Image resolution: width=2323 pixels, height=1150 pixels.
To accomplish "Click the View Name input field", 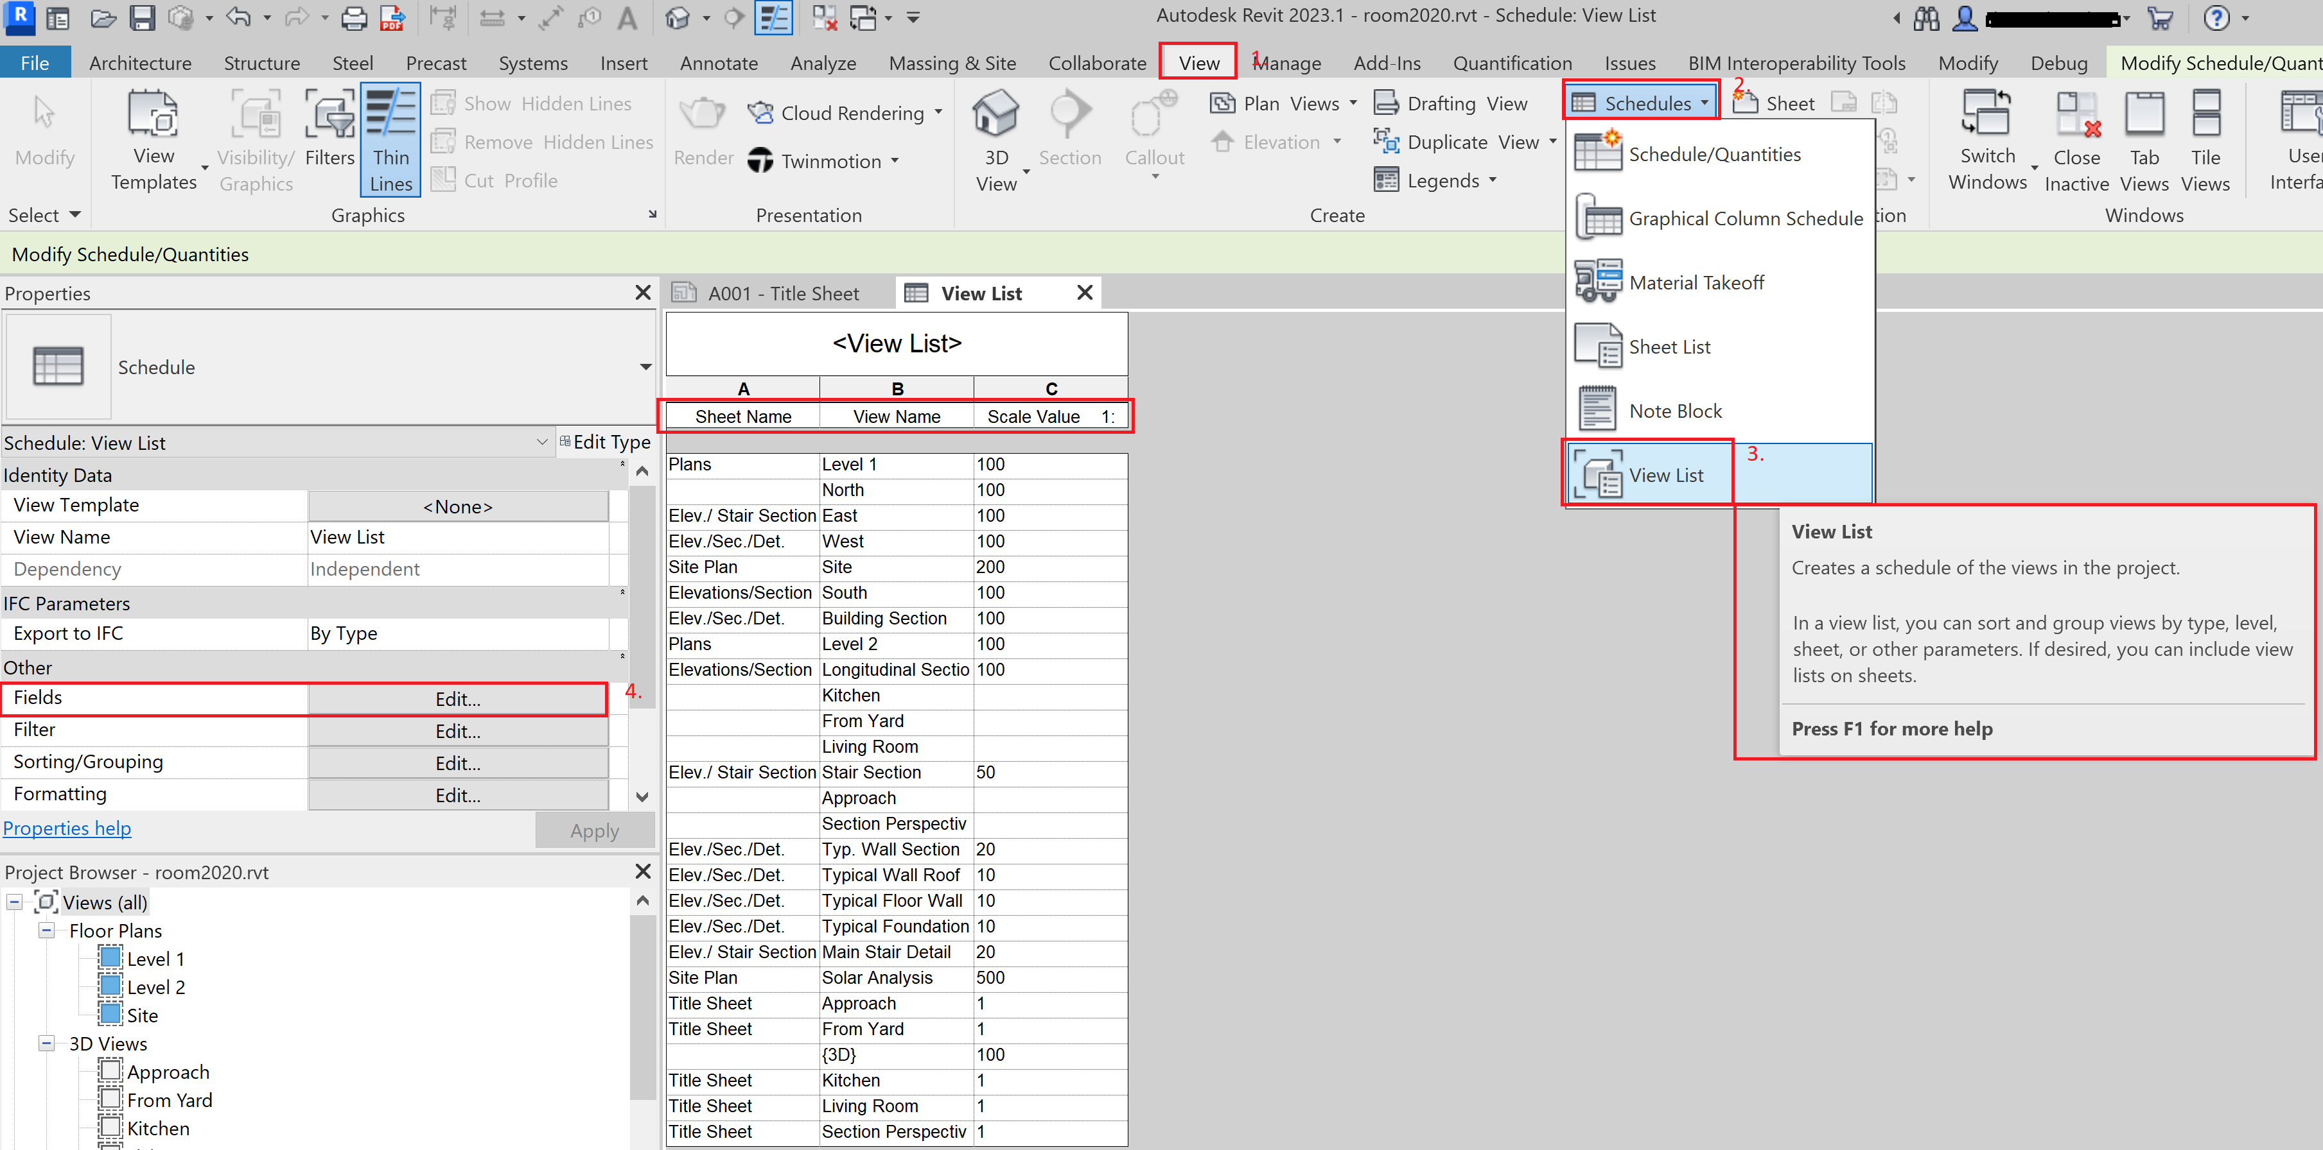I will point(457,537).
